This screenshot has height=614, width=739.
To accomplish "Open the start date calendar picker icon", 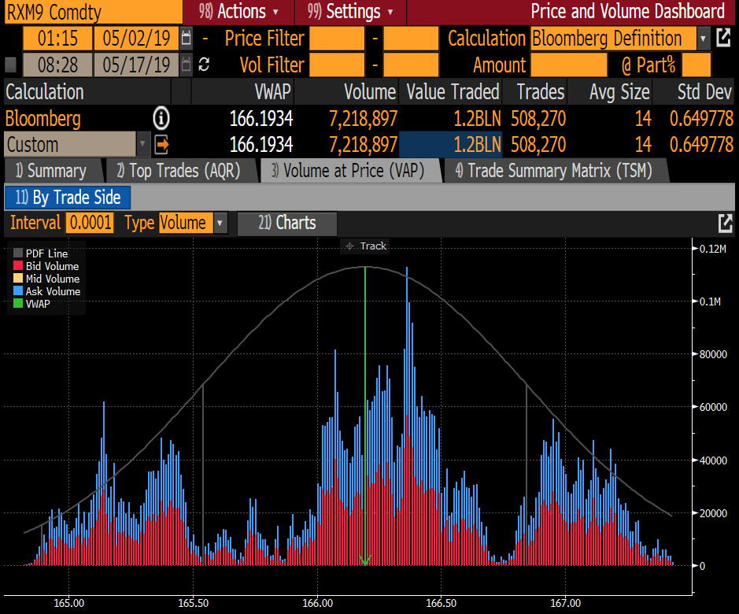I will click(x=187, y=39).
